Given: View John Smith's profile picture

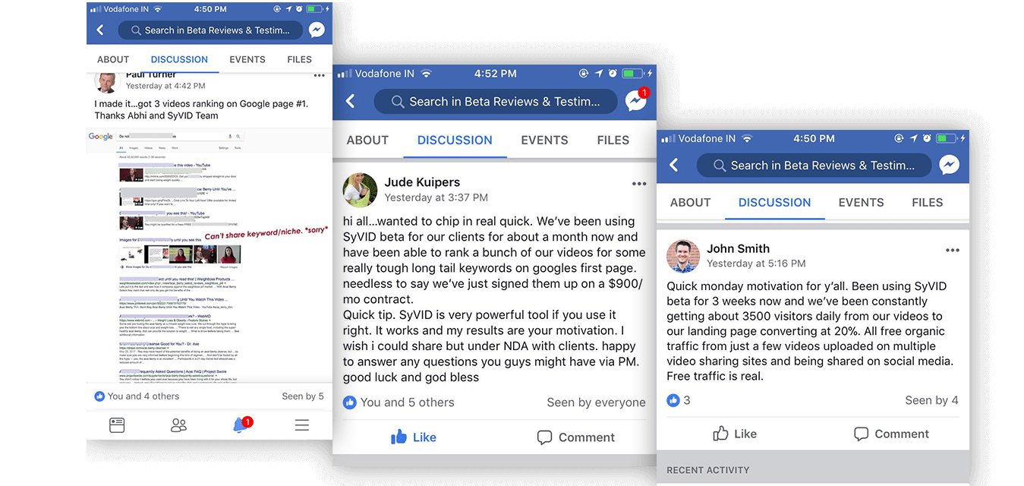Looking at the screenshot, I should coord(683,256).
